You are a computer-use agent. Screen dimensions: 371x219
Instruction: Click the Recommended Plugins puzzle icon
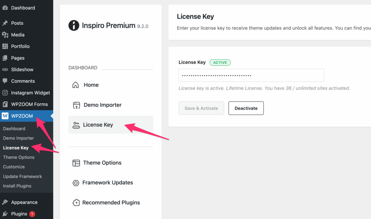click(76, 203)
